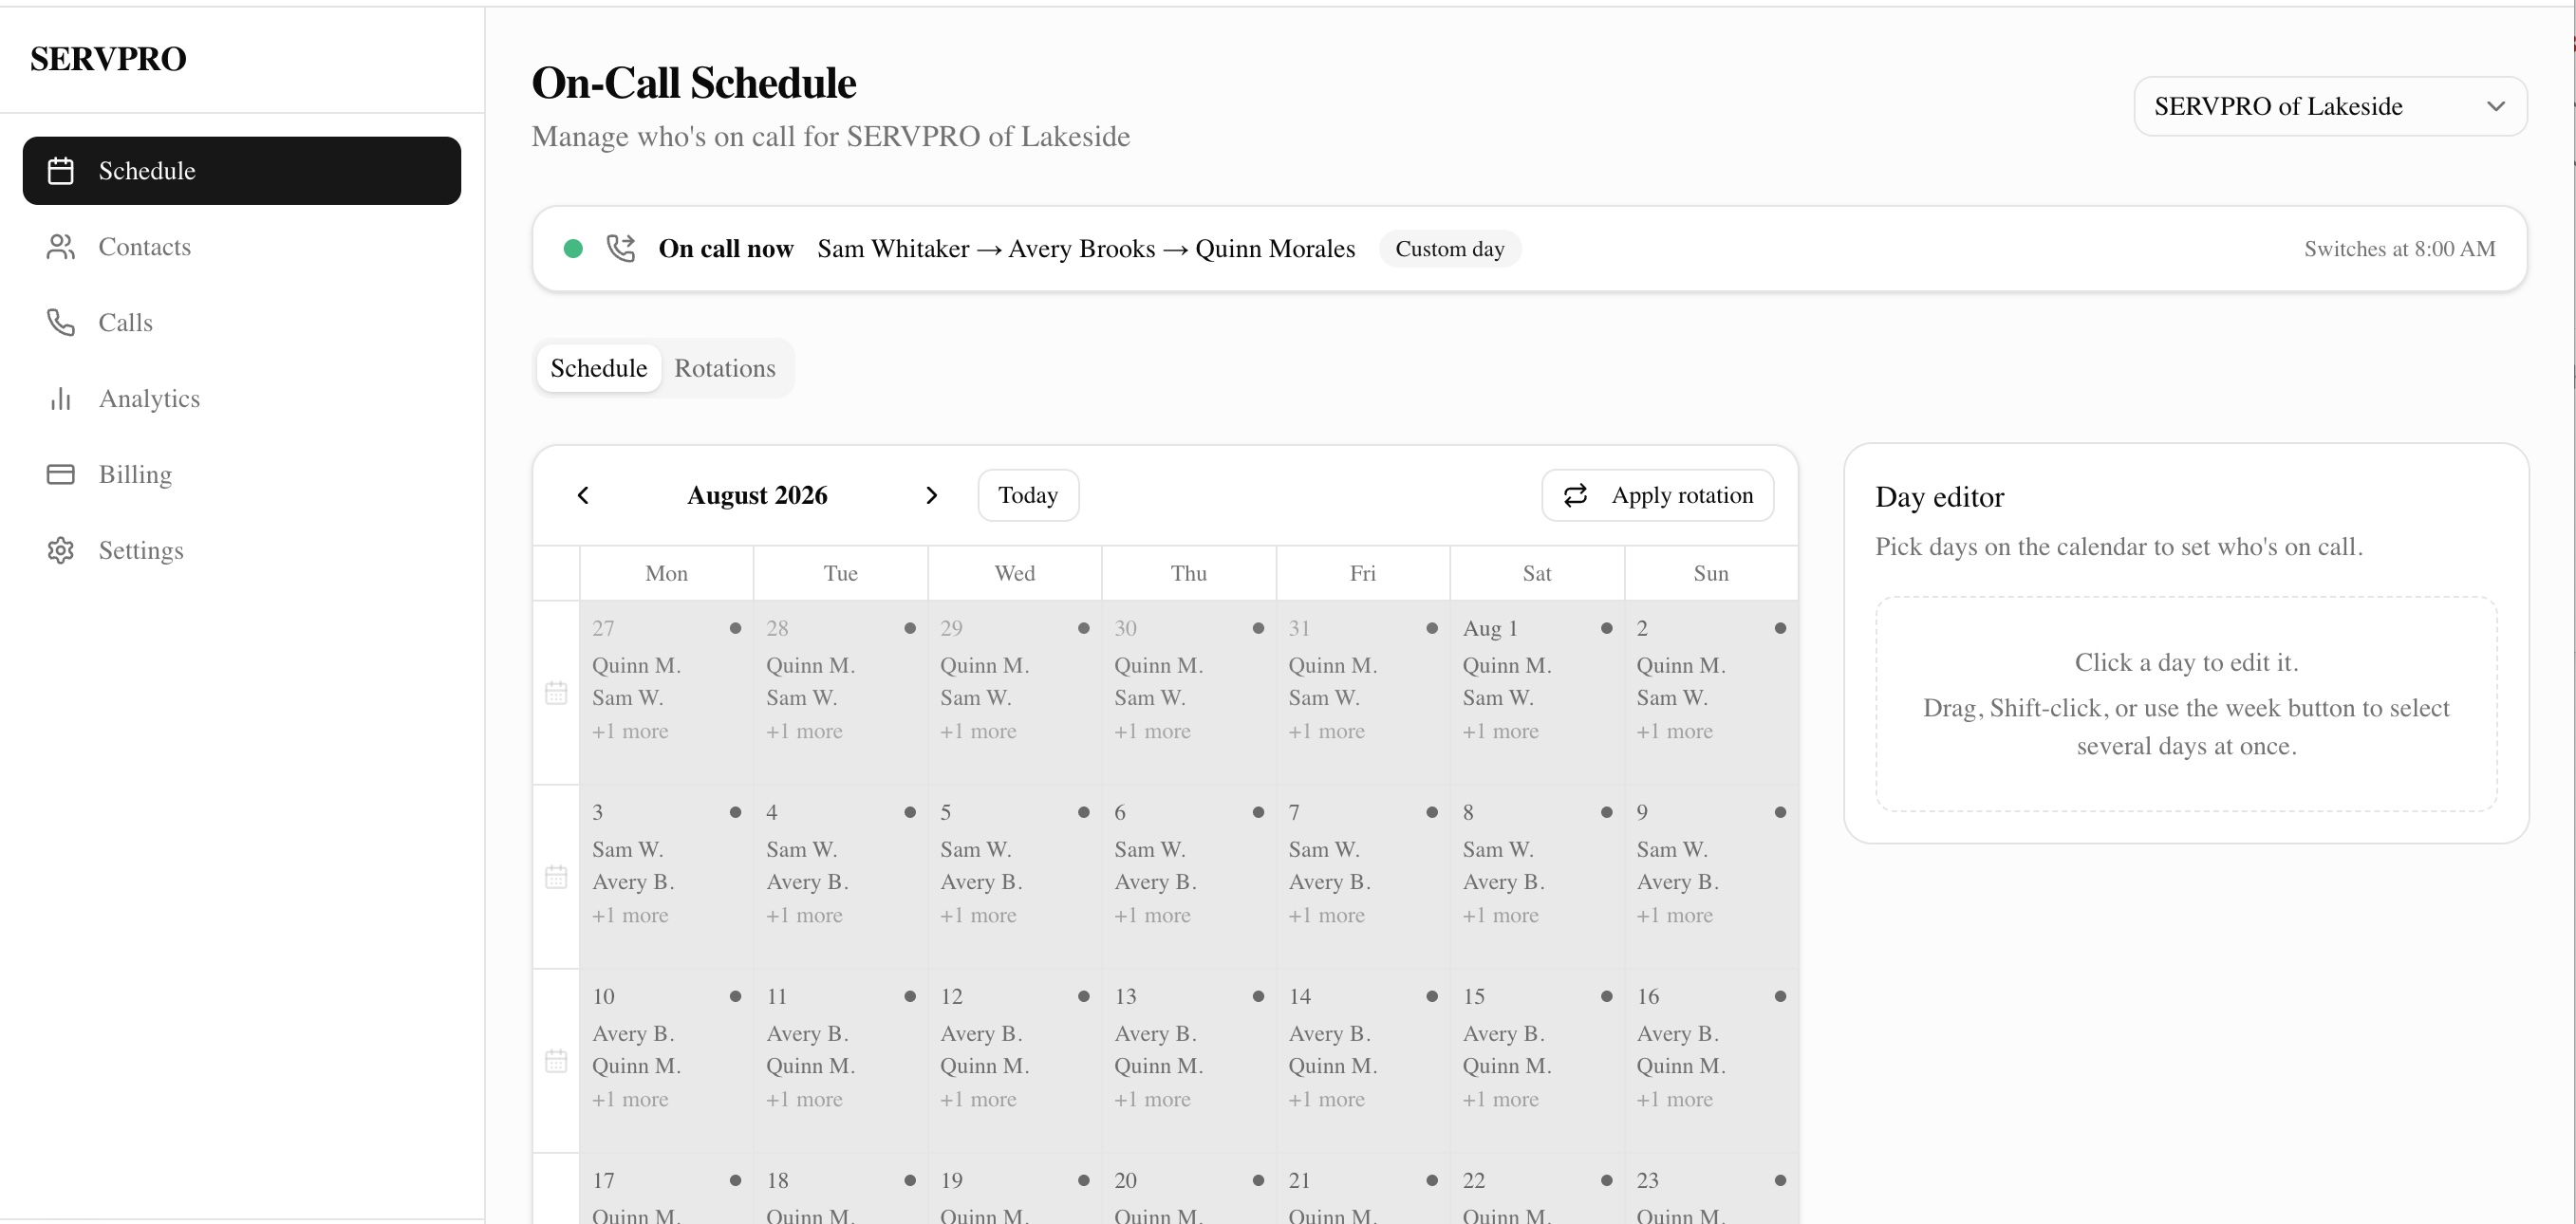Click 'Sam Whitaker' in on-call banner
Screen dimensions: 2576x1224
(893, 249)
